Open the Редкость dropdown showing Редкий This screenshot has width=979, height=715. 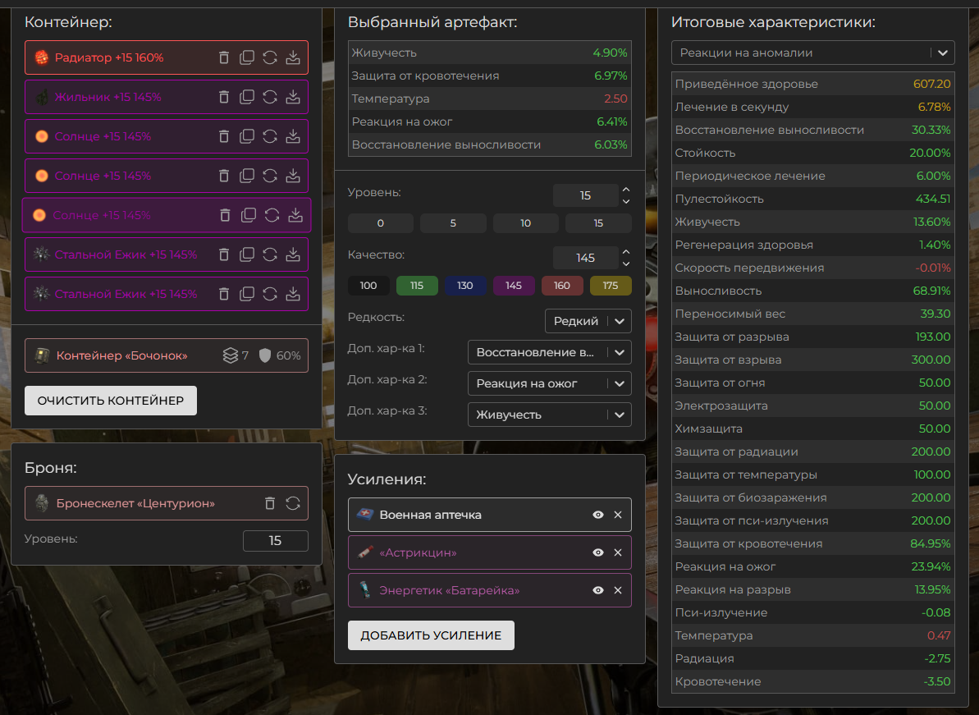pyautogui.click(x=588, y=321)
